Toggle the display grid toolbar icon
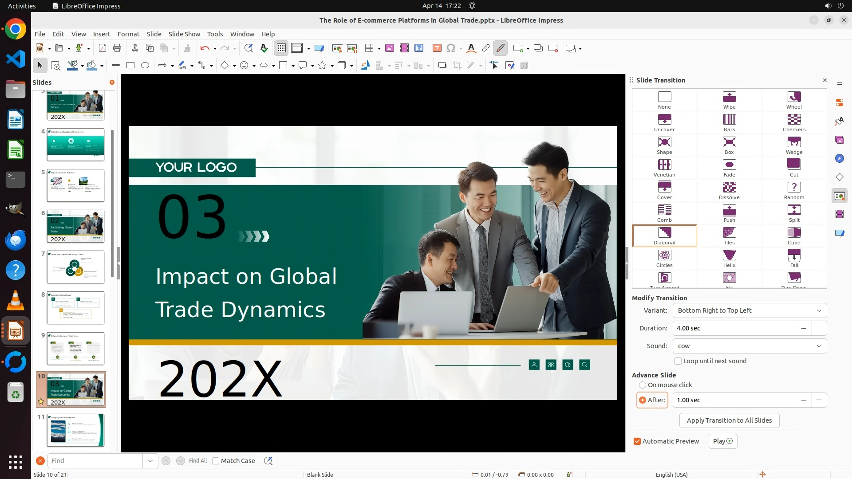 coord(281,48)
